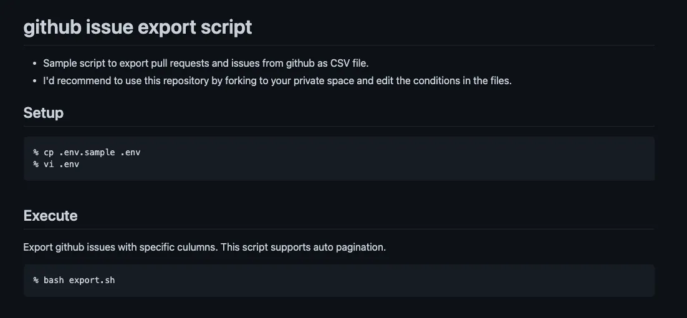Image resolution: width=687 pixels, height=318 pixels.
Task: Click 'export.sh' in the Execute code block
Action: (92, 280)
